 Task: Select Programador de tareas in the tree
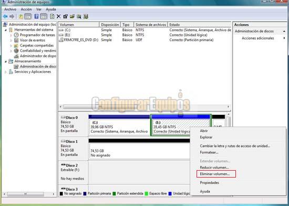(37, 35)
